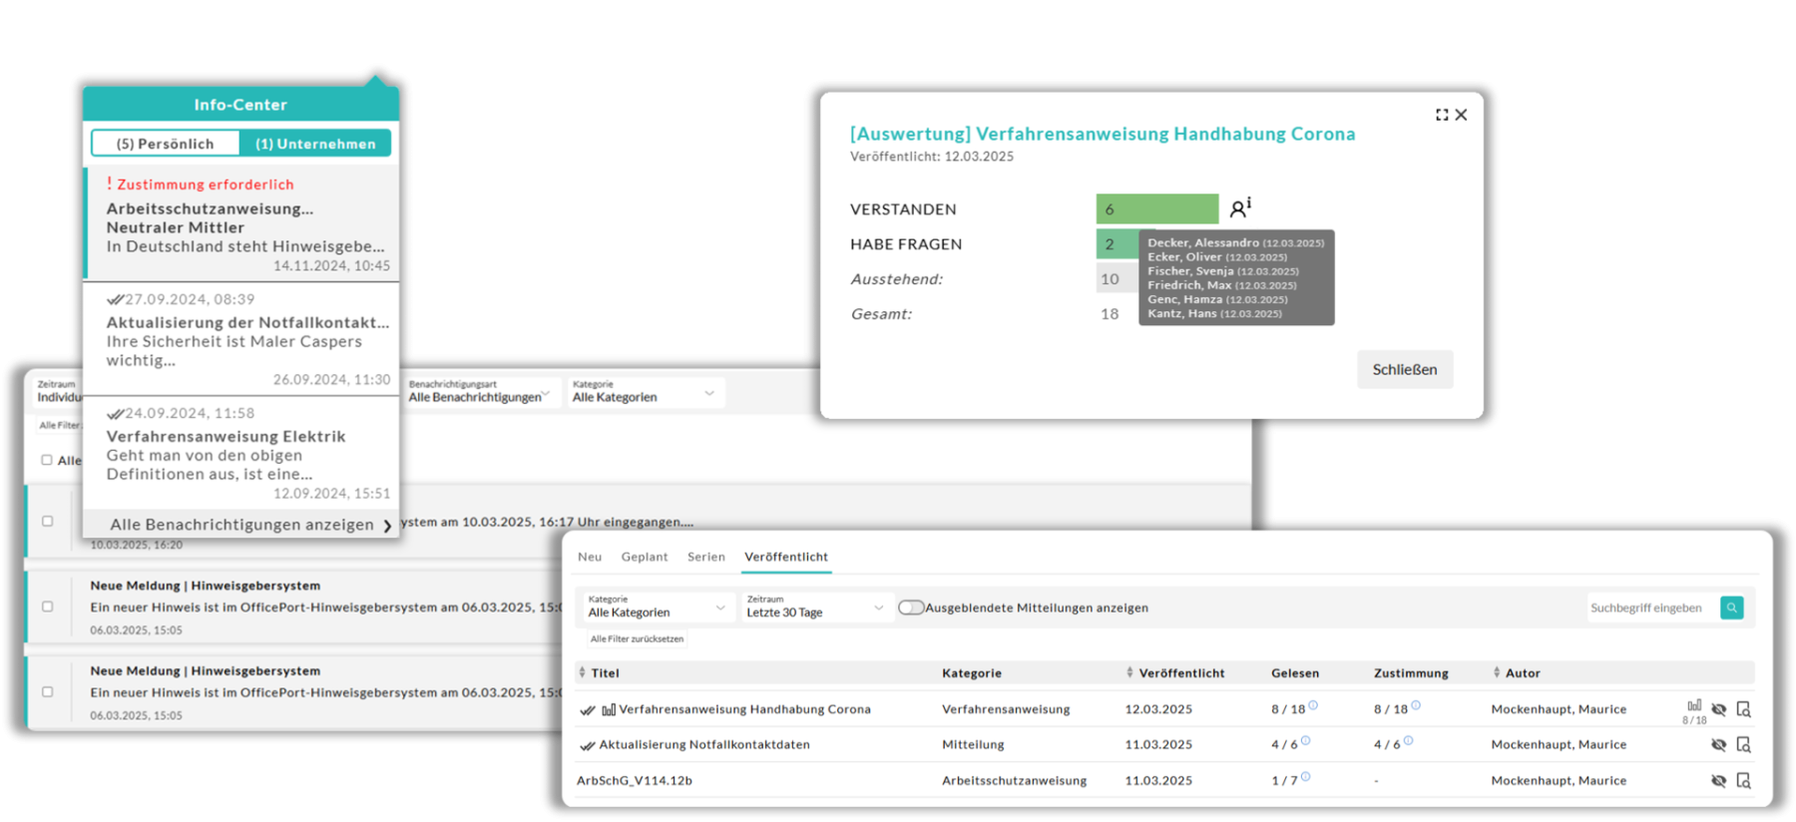Click fullscreen expand icon in Auswertung dialog
Viewport: 1796px width, 822px height.
click(1442, 115)
